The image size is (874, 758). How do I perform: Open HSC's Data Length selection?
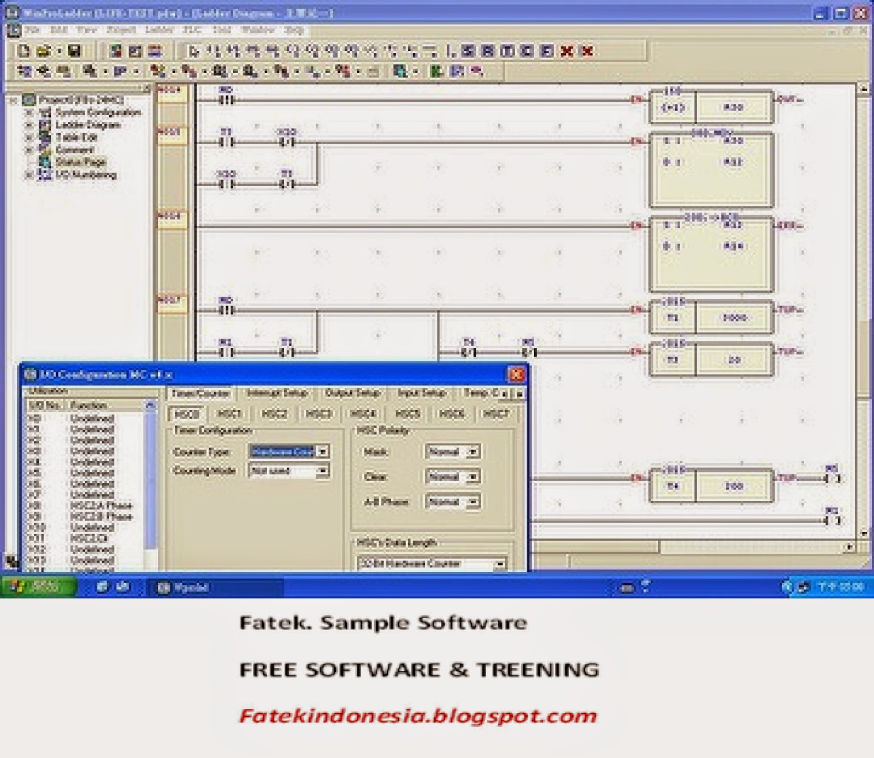tap(501, 565)
